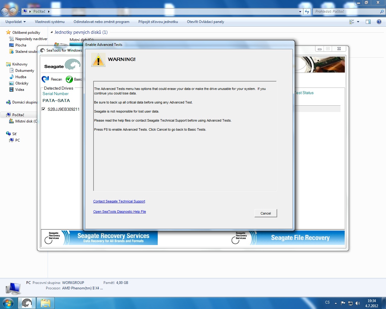Click Otevřít Ovládací panely
Viewport: 386px width, 309px height.
coord(205,22)
